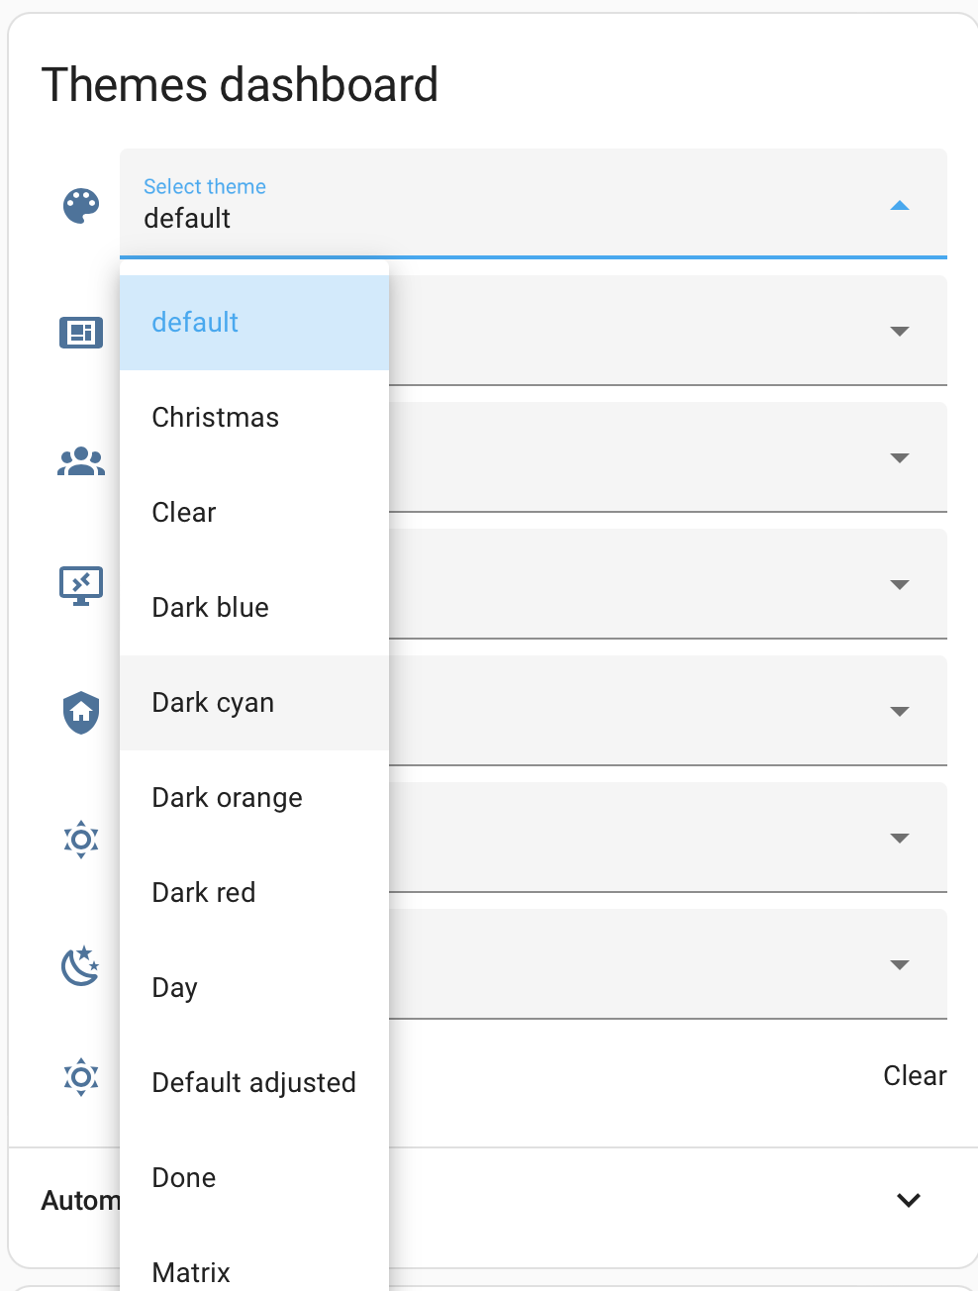Click the home security shield icon
The height and width of the screenshot is (1291, 978).
click(x=80, y=712)
